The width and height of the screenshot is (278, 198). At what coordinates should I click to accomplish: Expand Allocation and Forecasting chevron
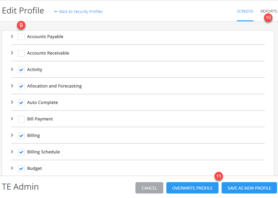coord(12,86)
